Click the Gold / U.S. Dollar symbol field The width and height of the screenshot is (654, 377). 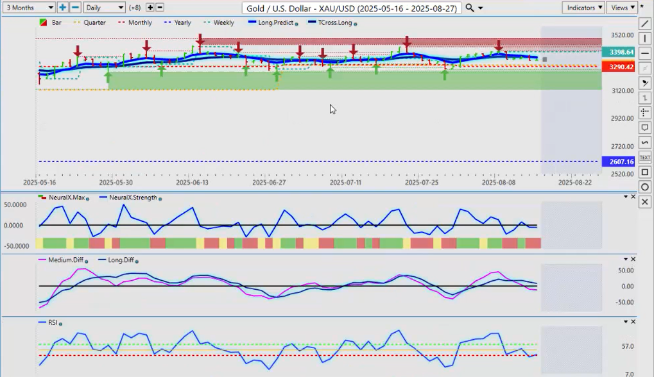pyautogui.click(x=351, y=8)
